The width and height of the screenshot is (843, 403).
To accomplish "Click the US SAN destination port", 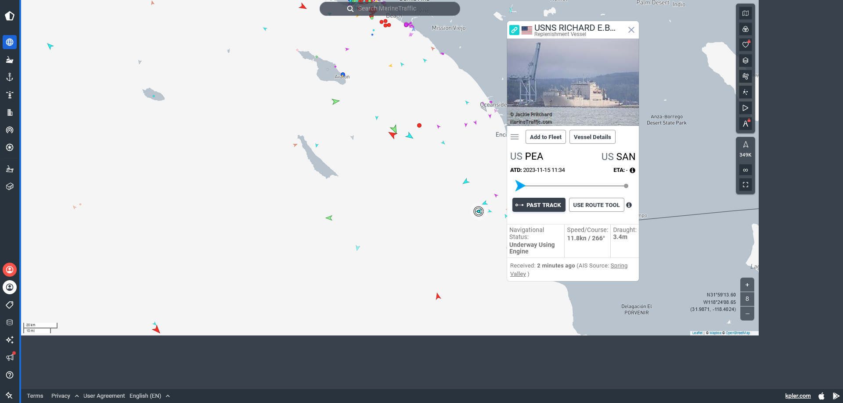I will pyautogui.click(x=618, y=157).
